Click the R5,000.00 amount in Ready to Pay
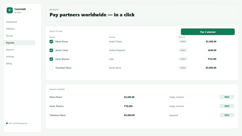Screen dimensions: 242x136 211,68
